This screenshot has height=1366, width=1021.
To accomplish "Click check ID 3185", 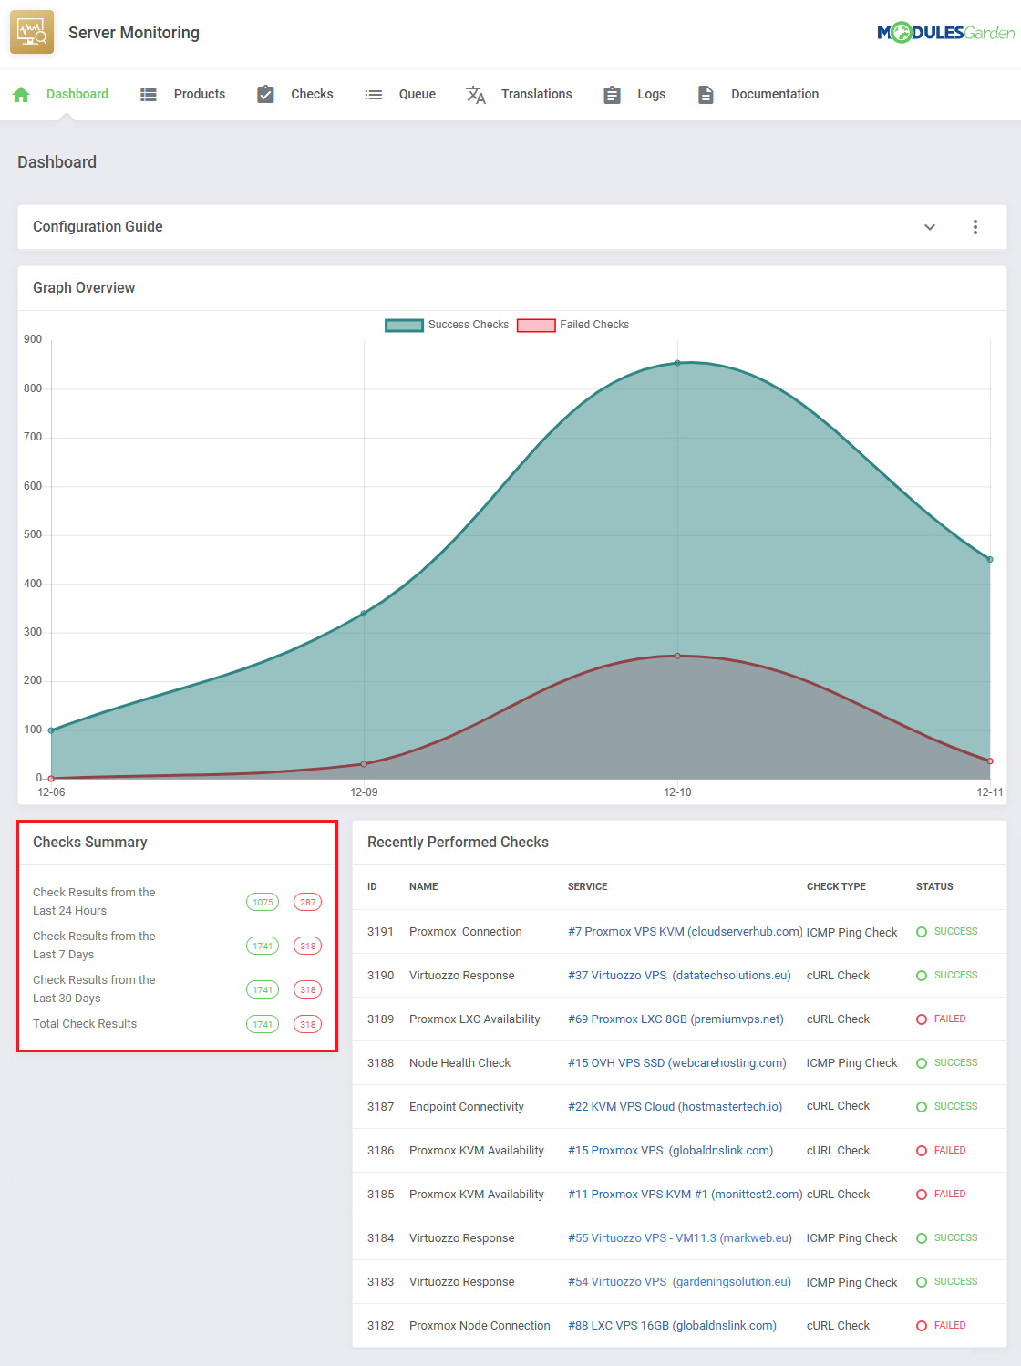I will 381,1195.
